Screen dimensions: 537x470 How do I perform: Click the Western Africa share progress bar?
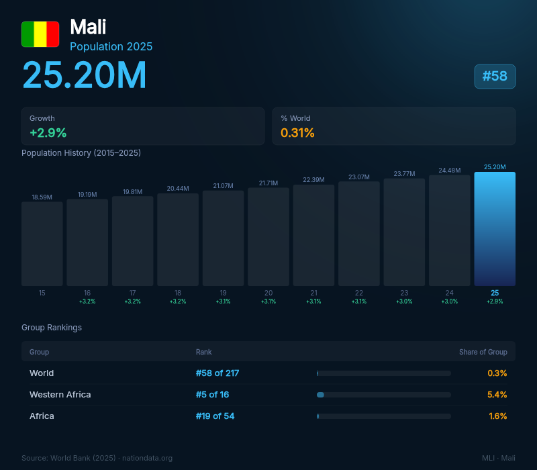point(383,395)
